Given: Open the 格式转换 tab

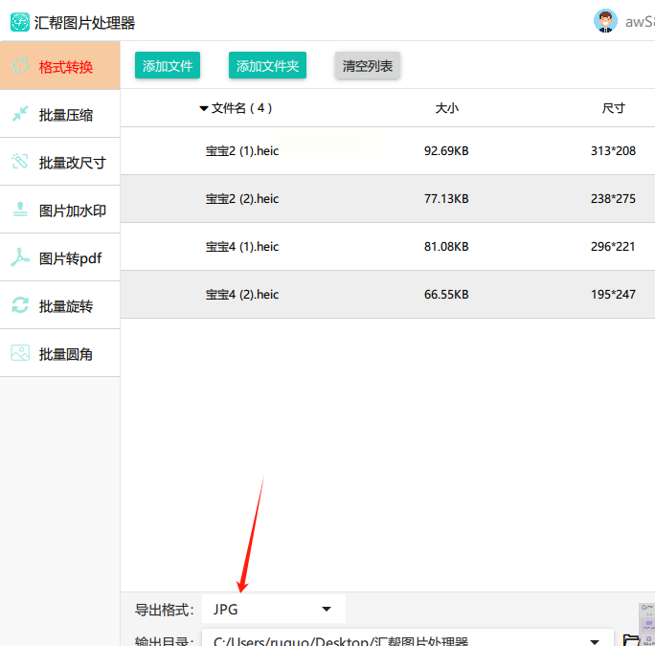Looking at the screenshot, I should pyautogui.click(x=60, y=66).
